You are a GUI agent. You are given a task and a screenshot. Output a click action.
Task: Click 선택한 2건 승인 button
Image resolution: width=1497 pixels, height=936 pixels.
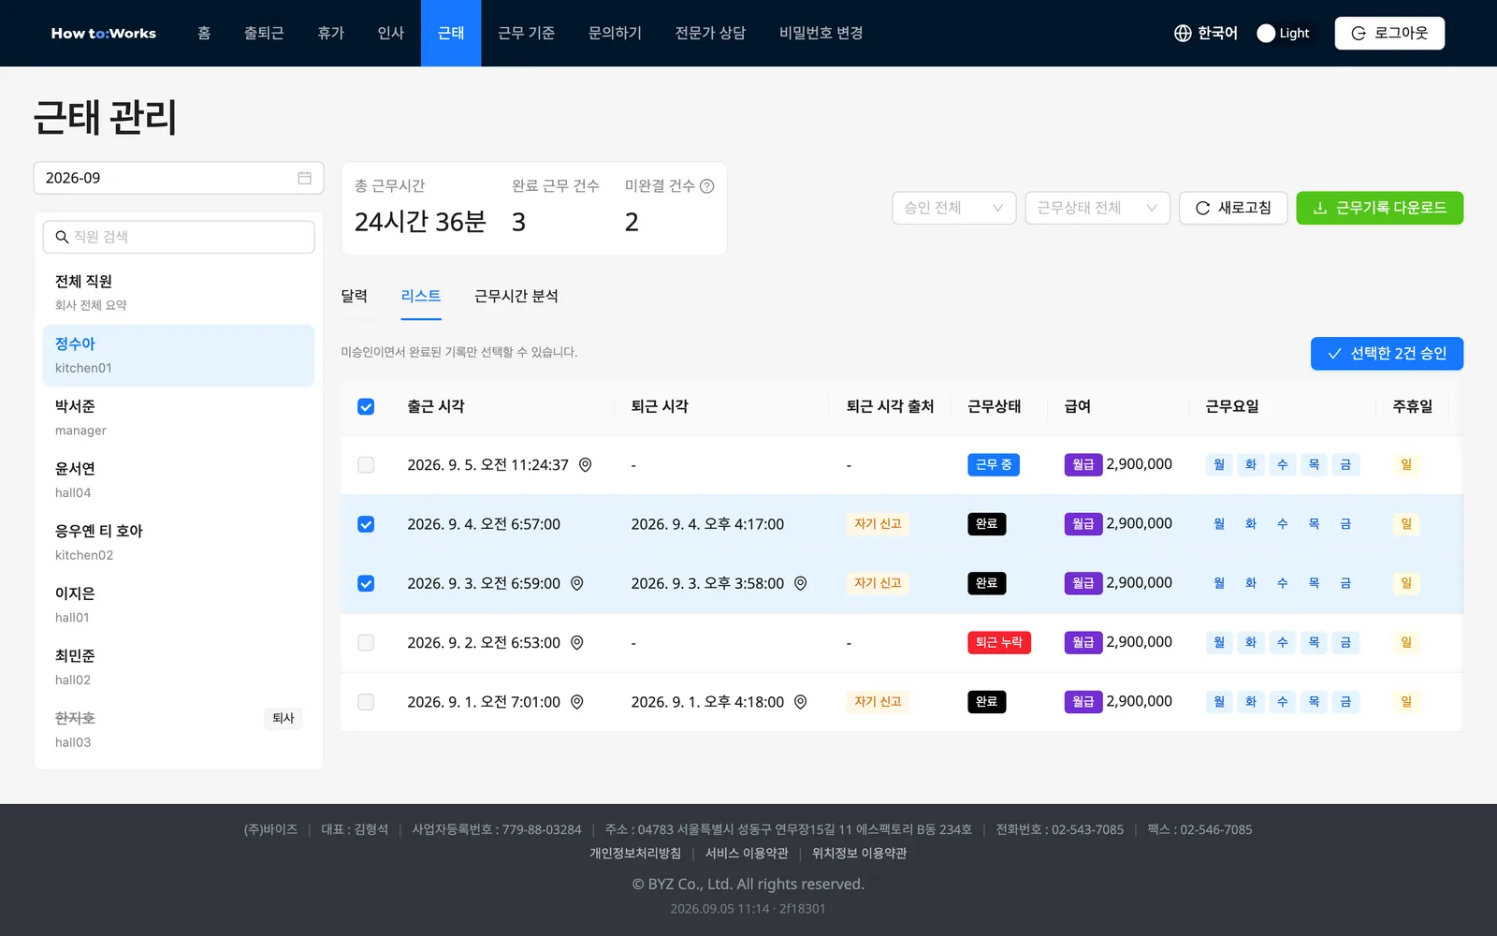point(1387,354)
